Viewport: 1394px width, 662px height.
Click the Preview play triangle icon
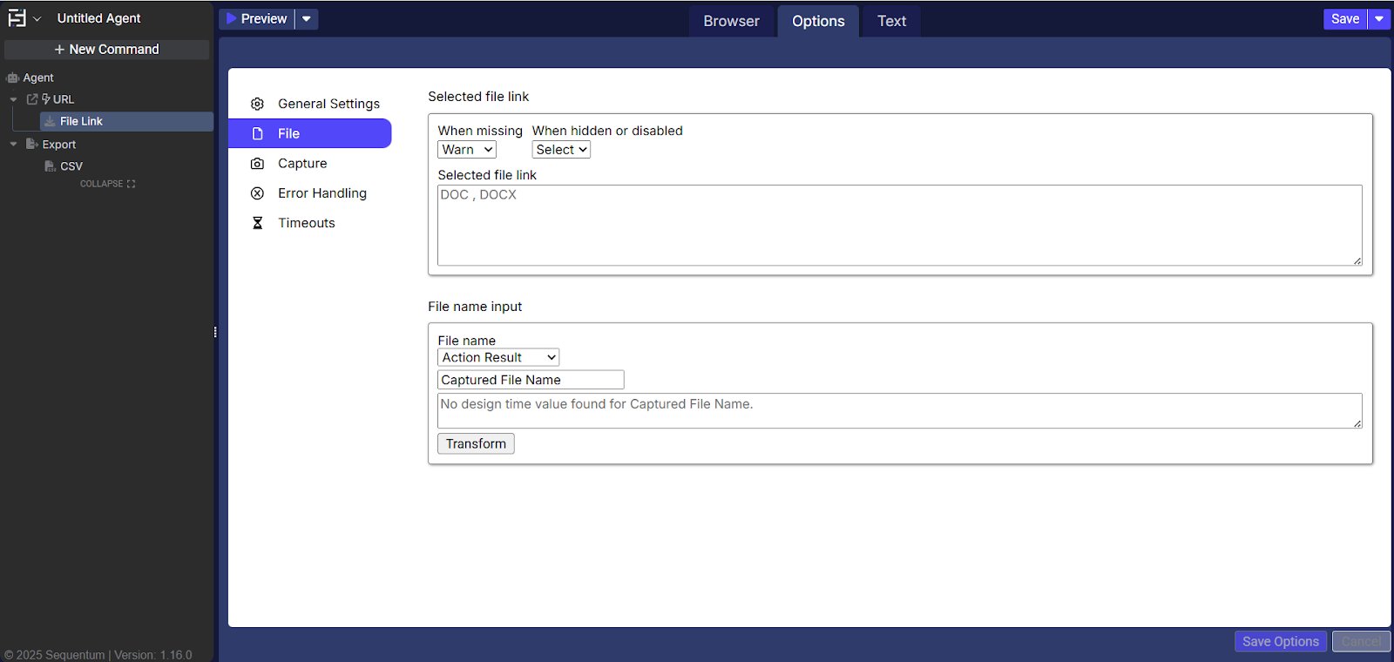tap(232, 18)
